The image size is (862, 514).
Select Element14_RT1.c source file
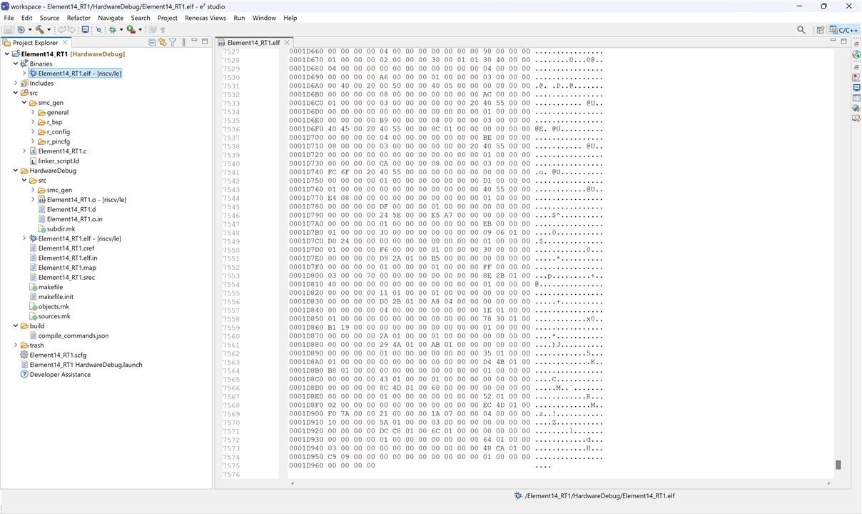tap(62, 151)
